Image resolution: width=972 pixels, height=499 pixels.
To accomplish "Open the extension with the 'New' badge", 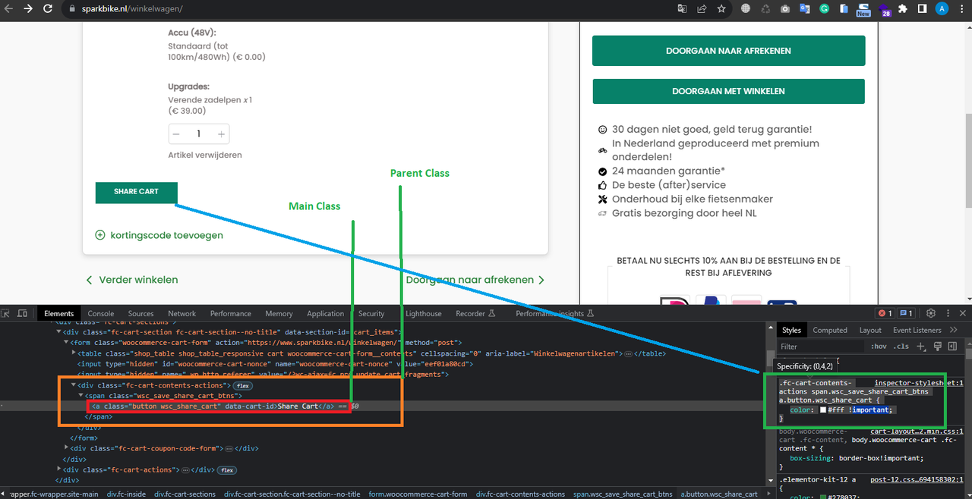I will point(863,9).
